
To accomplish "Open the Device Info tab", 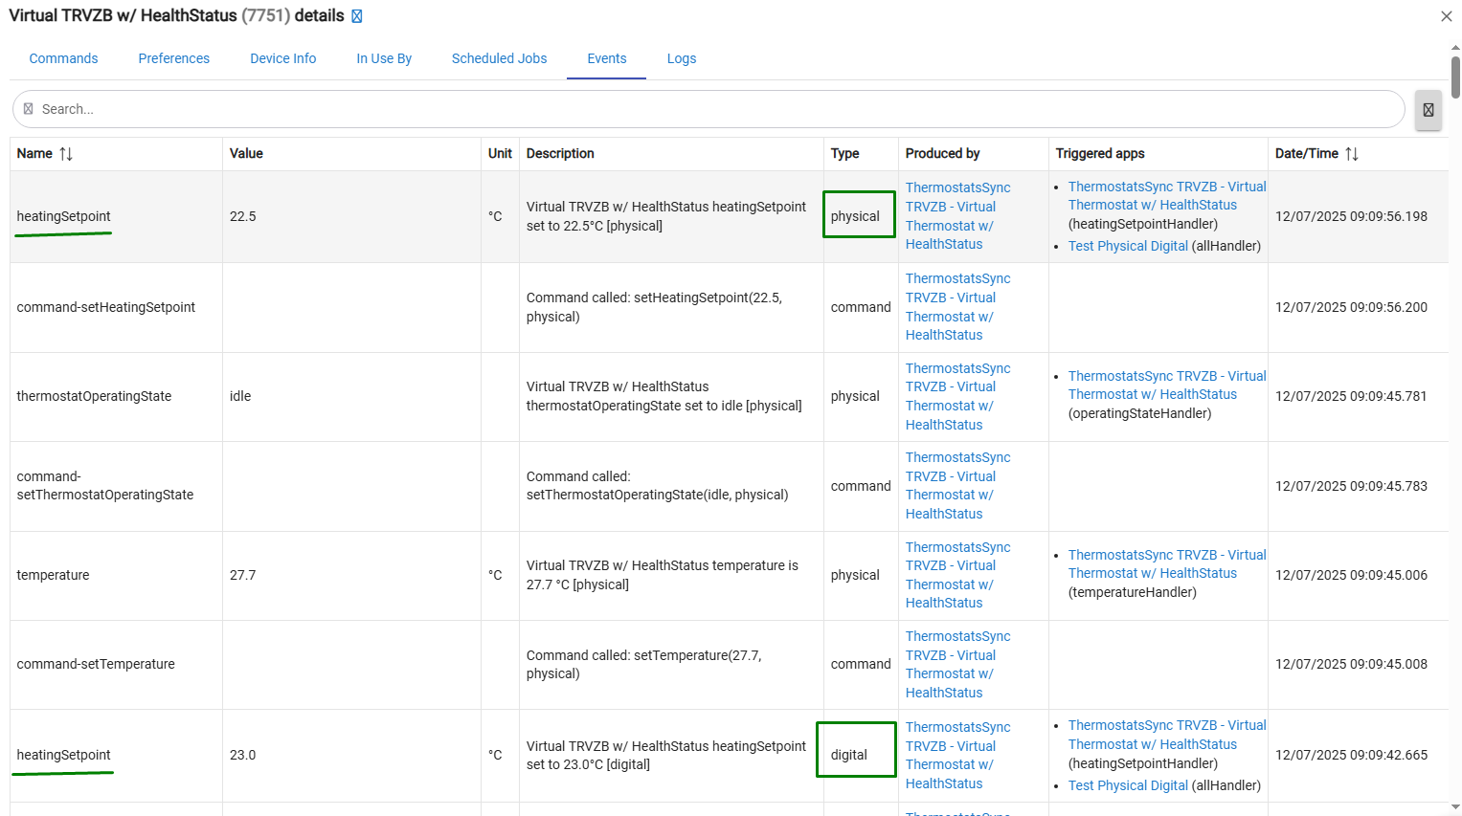I will pos(282,58).
